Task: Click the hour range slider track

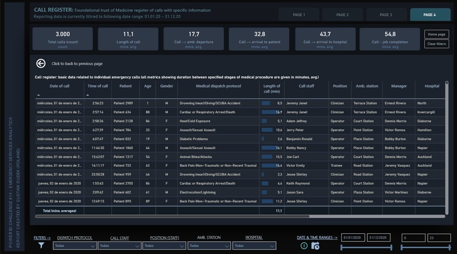Action: click(426, 247)
